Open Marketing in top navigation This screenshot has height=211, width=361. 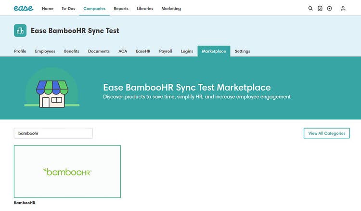[171, 9]
